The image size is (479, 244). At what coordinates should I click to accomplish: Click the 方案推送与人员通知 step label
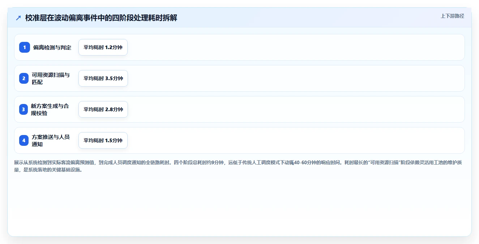click(x=51, y=140)
